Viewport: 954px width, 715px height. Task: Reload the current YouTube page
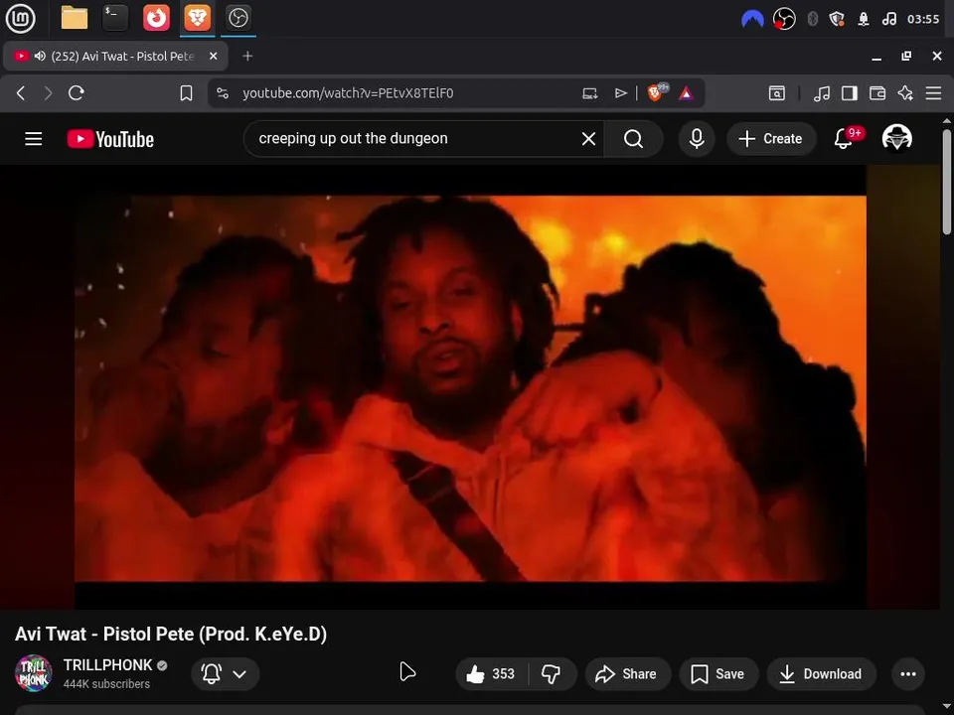(x=77, y=93)
